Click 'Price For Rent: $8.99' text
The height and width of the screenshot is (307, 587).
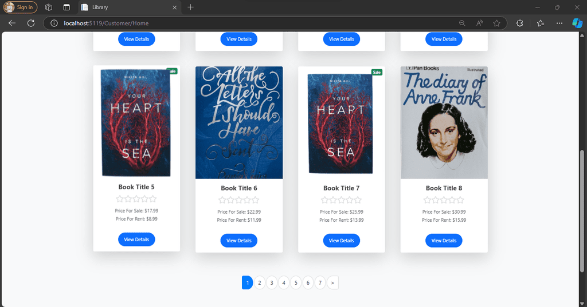[x=136, y=219]
